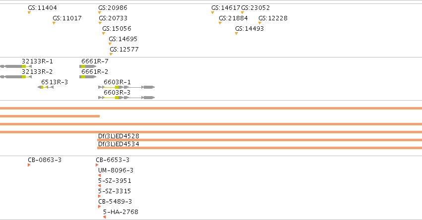Click the 32133R-2 transcript label
Viewport: 422px width, 220px height.
pyautogui.click(x=37, y=72)
